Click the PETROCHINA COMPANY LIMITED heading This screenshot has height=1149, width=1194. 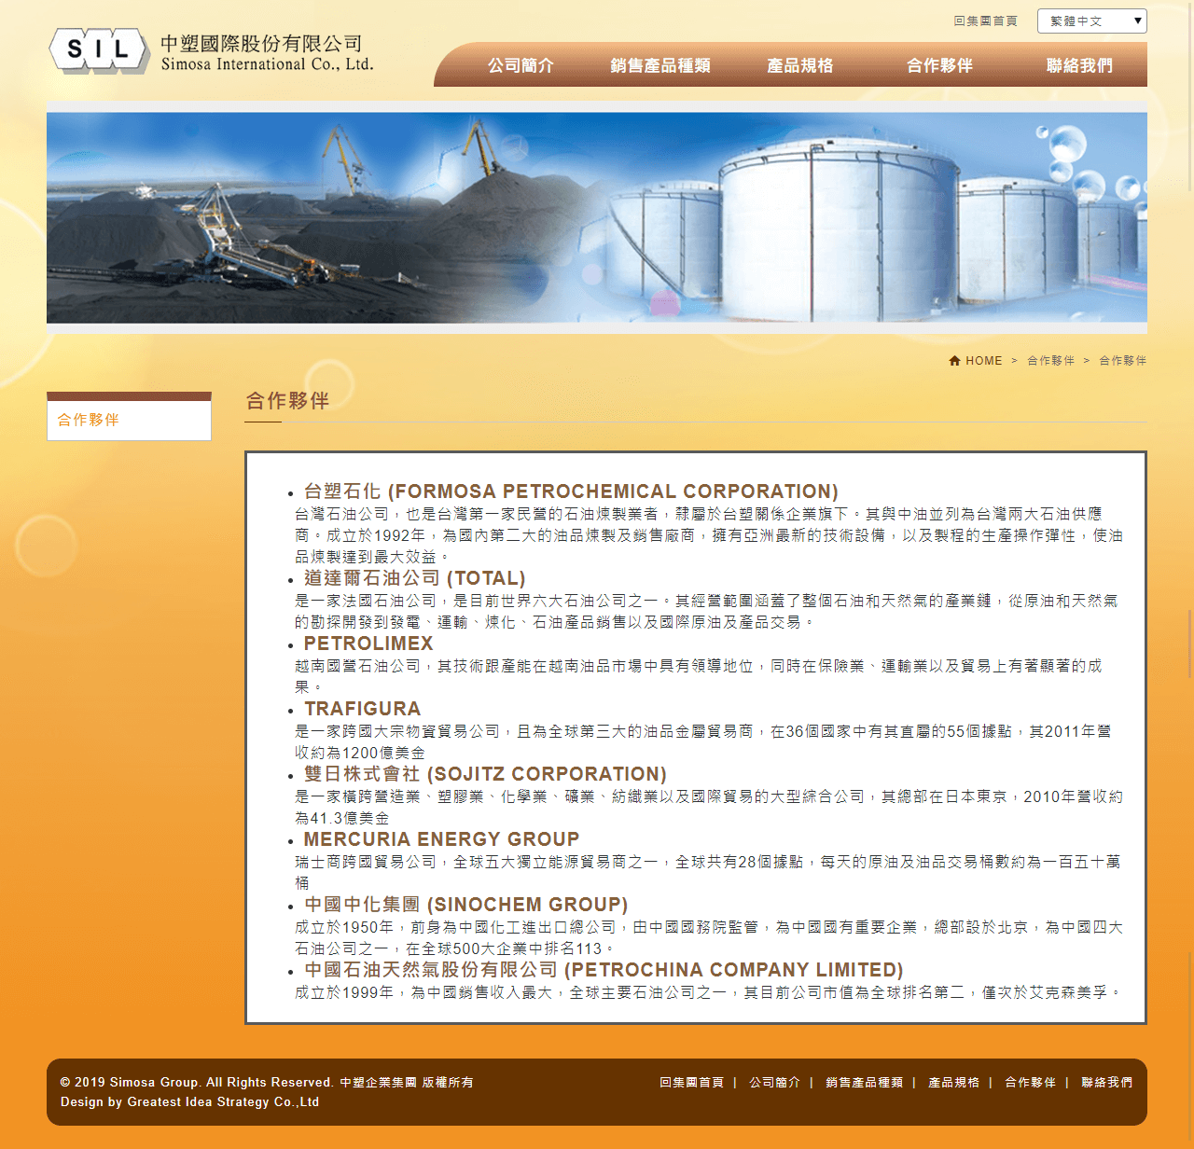[x=604, y=970]
